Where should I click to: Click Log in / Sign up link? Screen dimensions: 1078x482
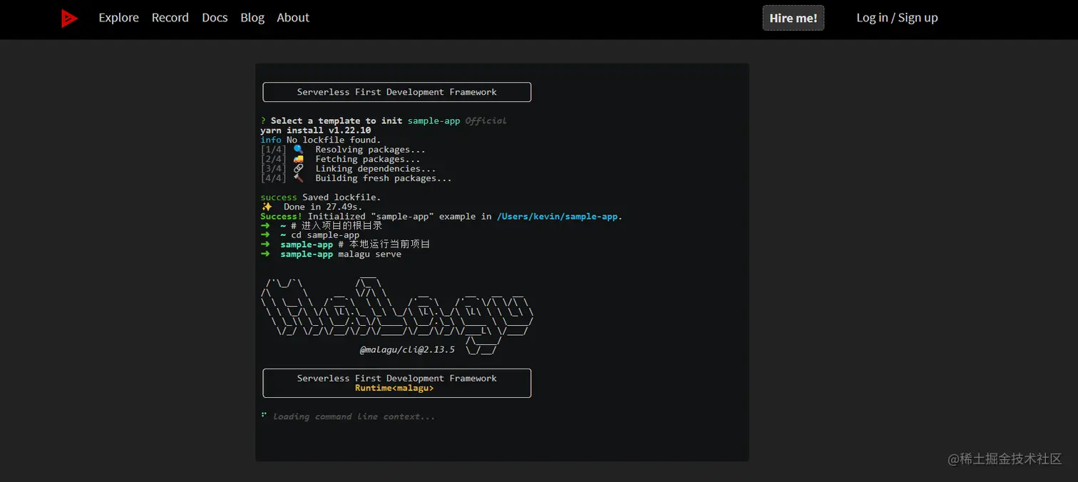pyautogui.click(x=897, y=18)
